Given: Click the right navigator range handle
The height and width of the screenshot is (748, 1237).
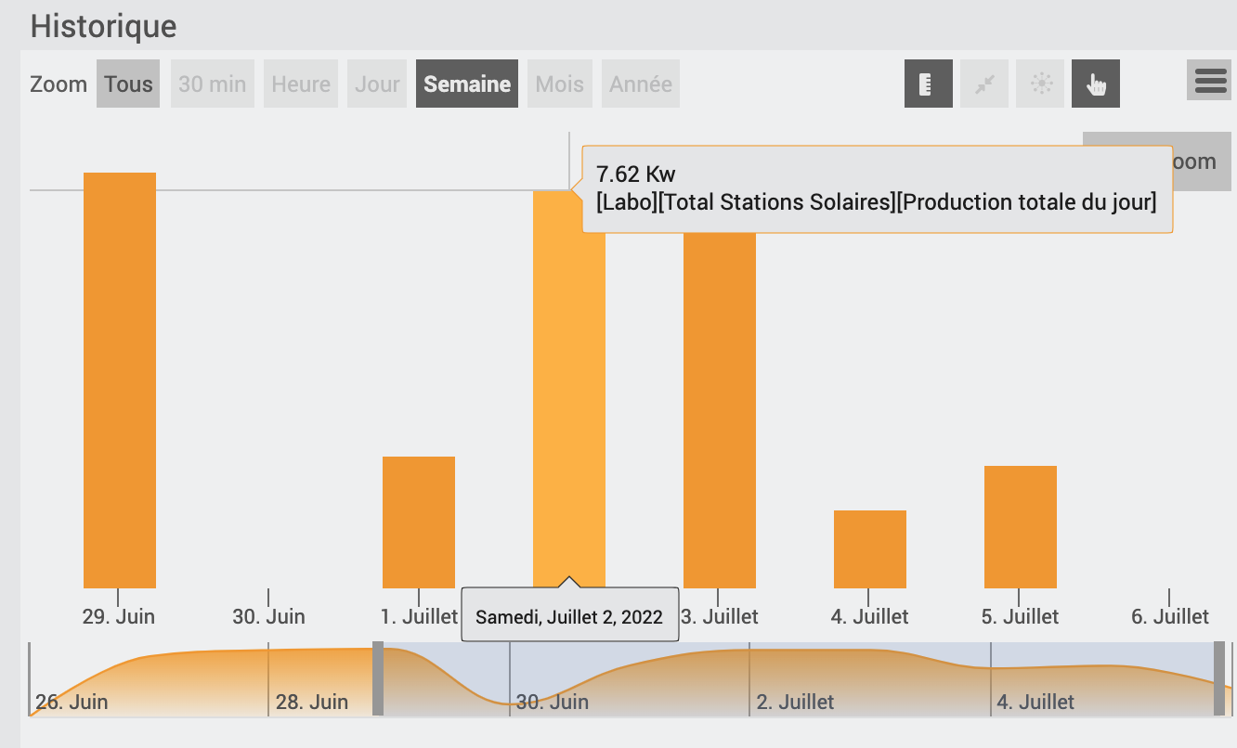Looking at the screenshot, I should 1219,678.
